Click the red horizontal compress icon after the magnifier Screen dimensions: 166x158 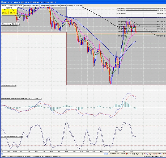pyautogui.click(x=152, y=154)
